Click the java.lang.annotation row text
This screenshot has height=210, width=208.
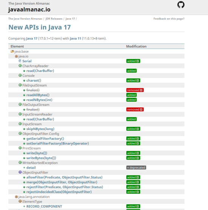click(x=34, y=197)
